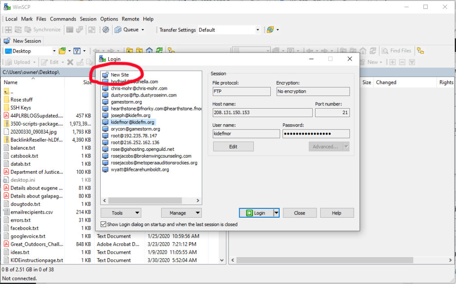
Task: Click the Help button in Login dialog
Action: pos(337,213)
